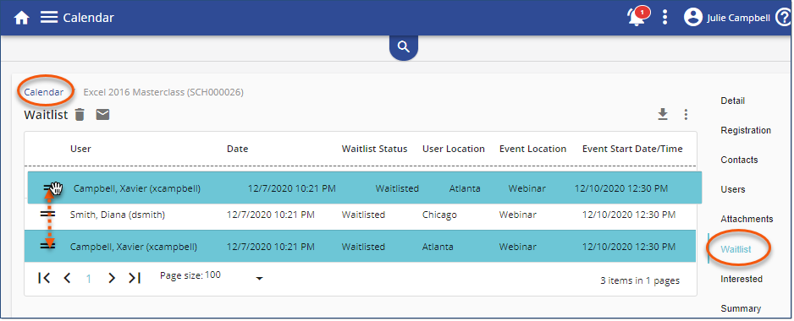
Task: Grab the drag handle for Smith, Diana
Action: (x=47, y=215)
